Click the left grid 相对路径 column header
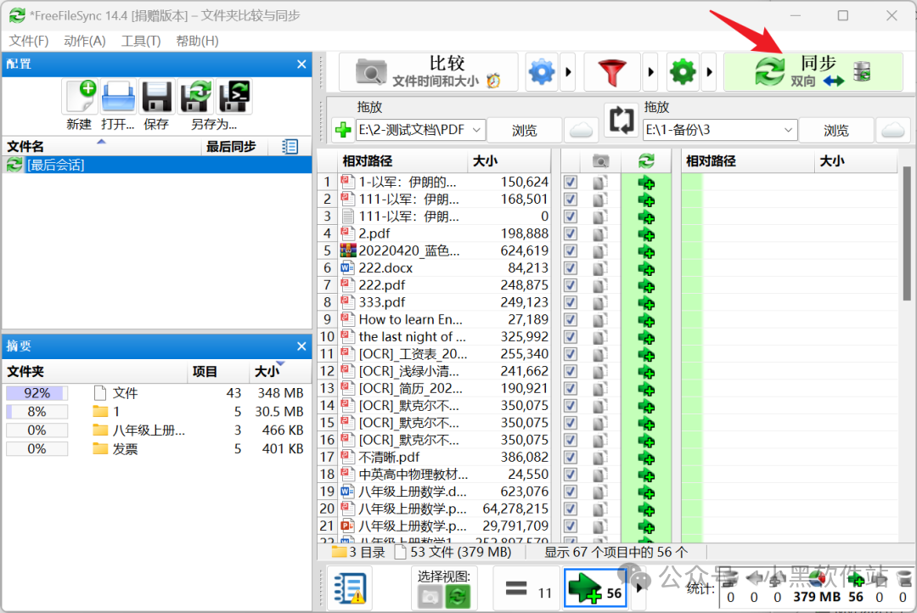 pos(403,160)
